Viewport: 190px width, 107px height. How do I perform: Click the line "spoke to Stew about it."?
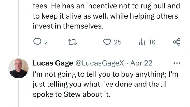tap(72, 94)
